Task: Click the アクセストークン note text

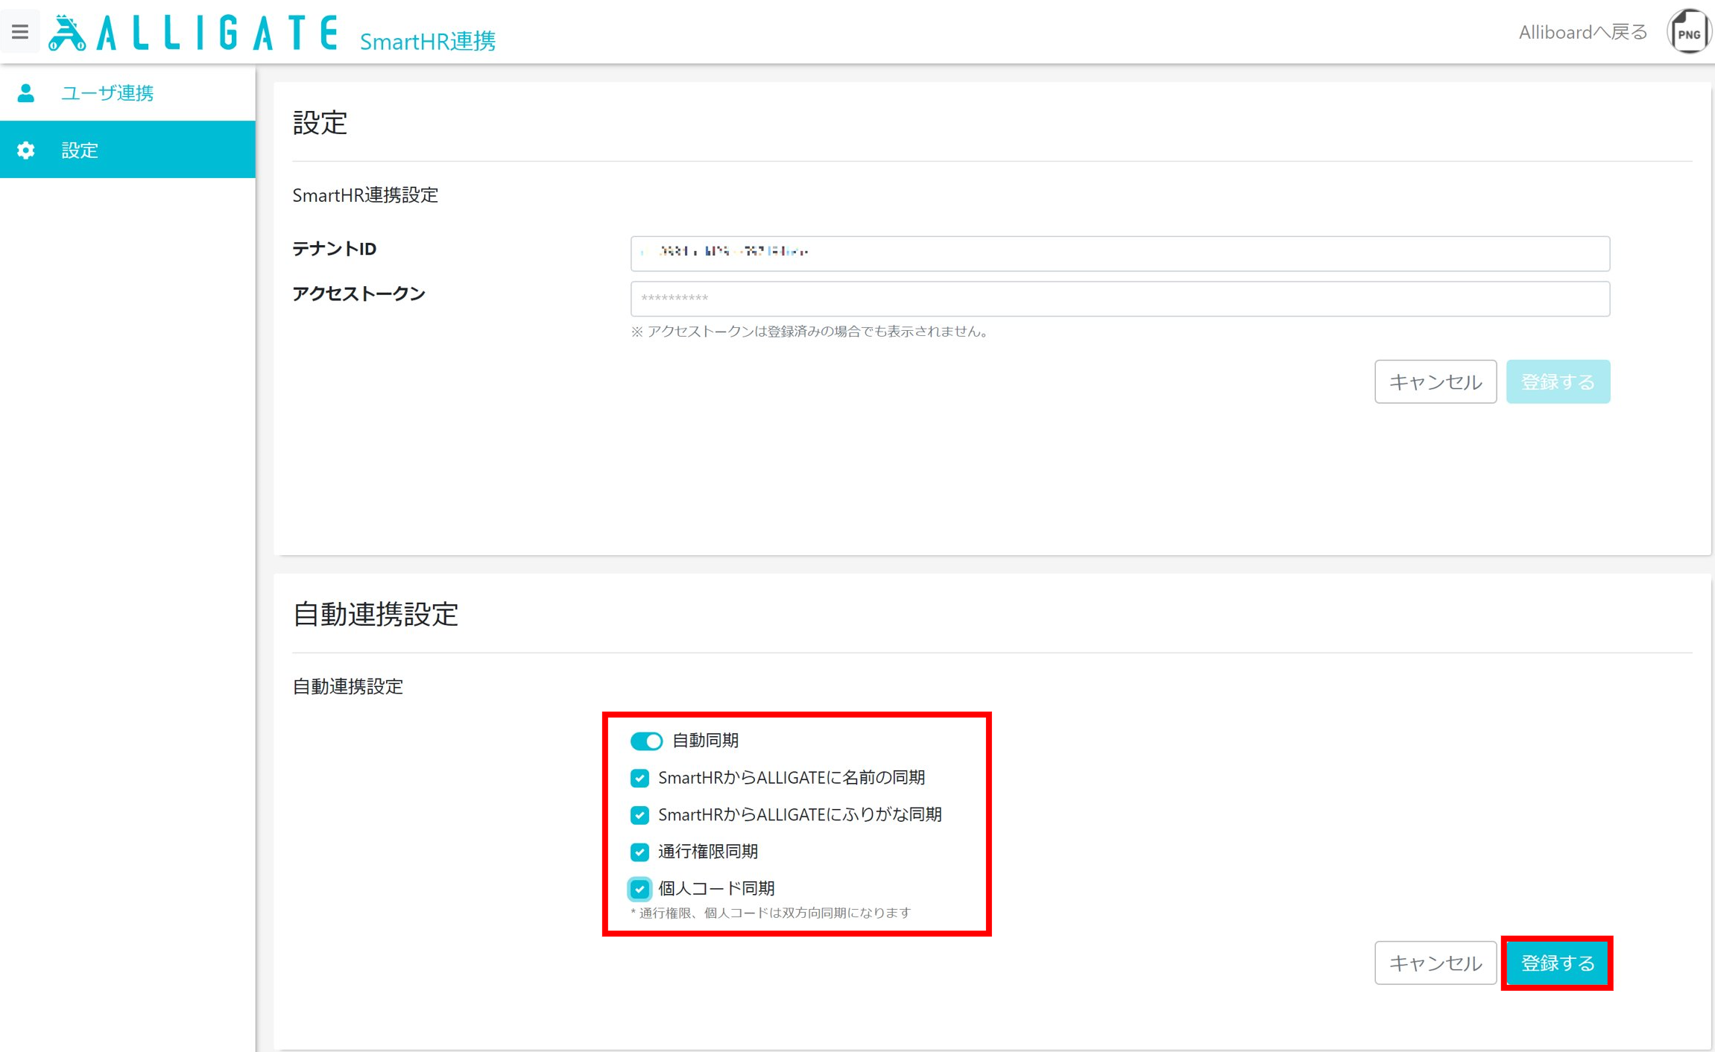Action: coord(811,332)
